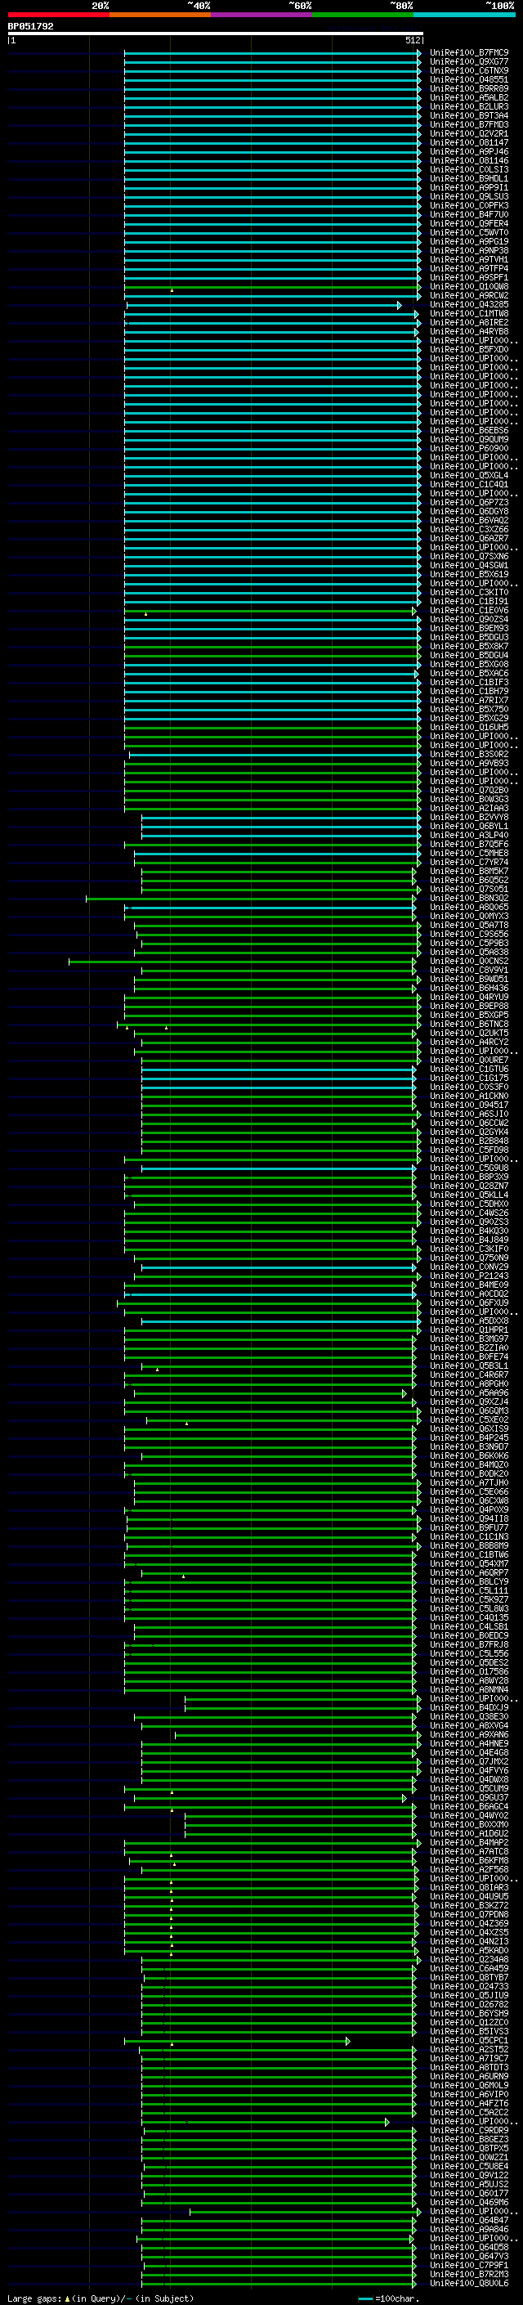Select the UniRef100_A8Q065 label

coord(469,908)
